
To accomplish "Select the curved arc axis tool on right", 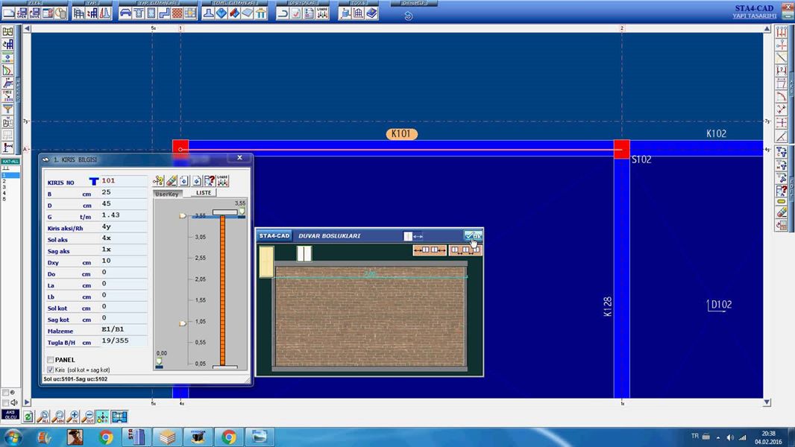I will 782,96.
